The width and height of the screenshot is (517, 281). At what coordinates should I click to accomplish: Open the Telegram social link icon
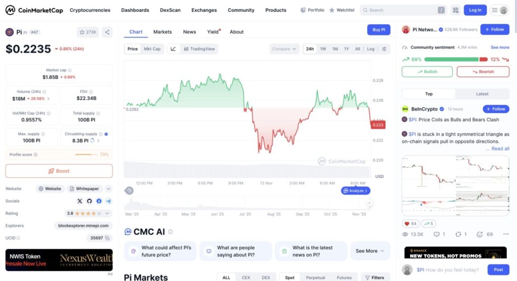tap(108, 201)
